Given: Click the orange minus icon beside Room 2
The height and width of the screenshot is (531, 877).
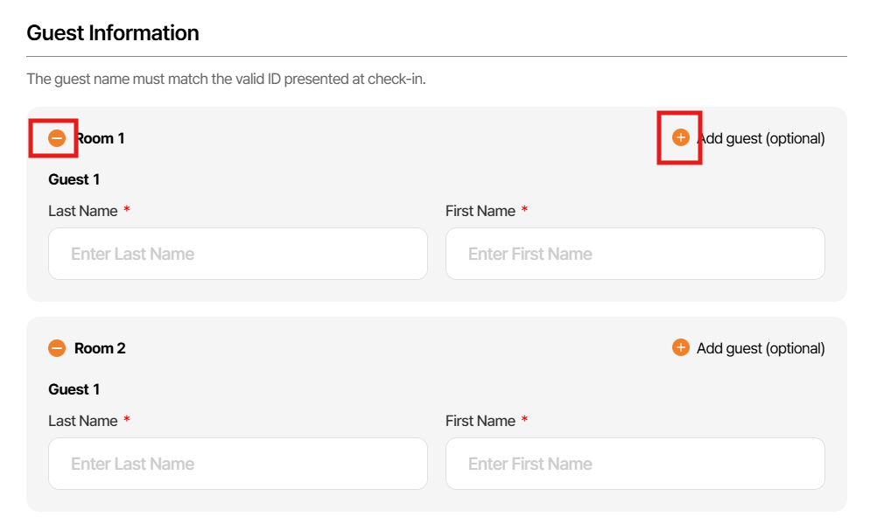Looking at the screenshot, I should (x=57, y=348).
